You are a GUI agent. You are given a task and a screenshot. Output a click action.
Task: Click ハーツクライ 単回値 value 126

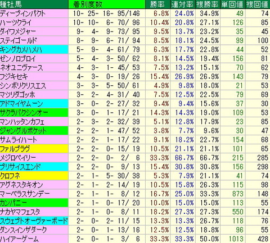[x=238, y=22]
